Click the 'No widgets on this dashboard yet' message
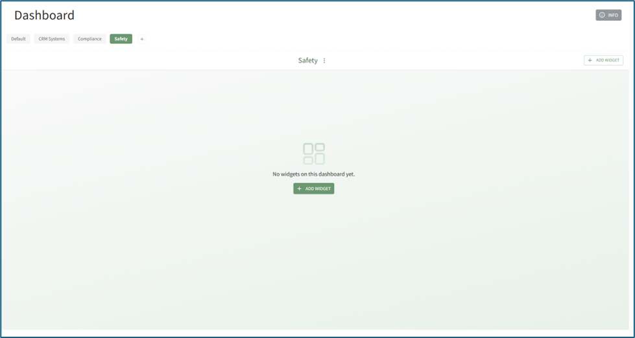The width and height of the screenshot is (635, 338). pyautogui.click(x=314, y=174)
